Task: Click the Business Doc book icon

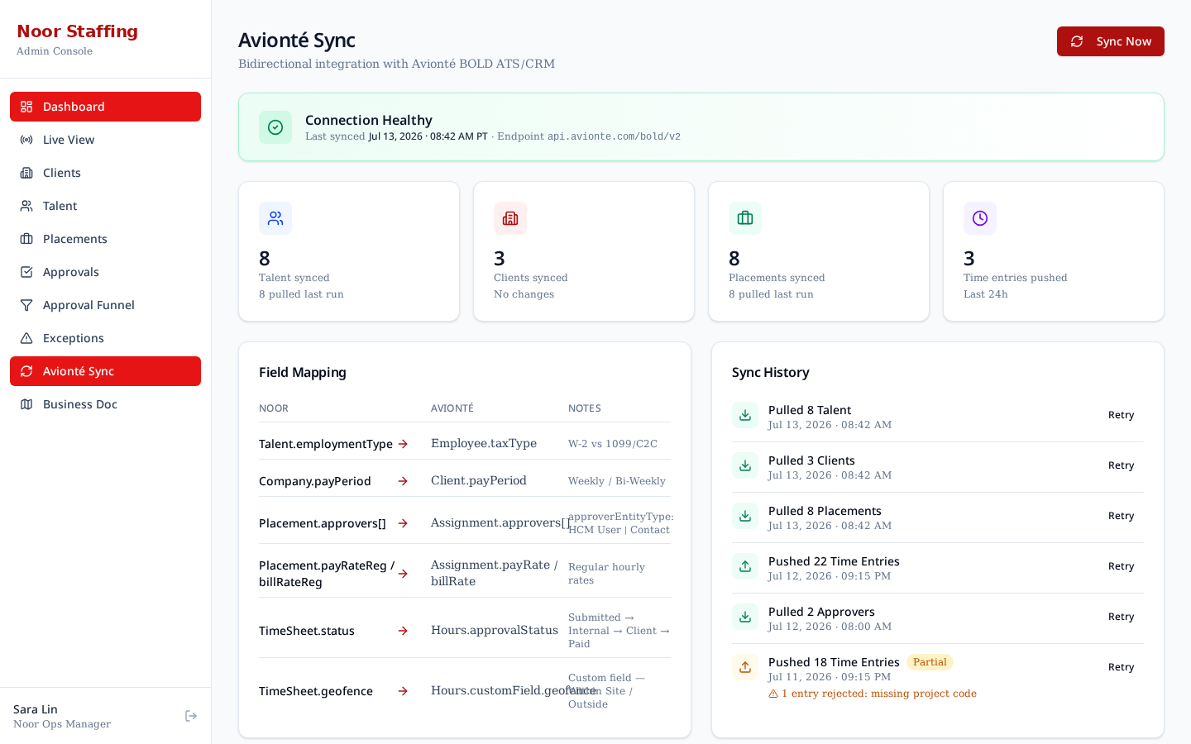Action: coord(26,404)
